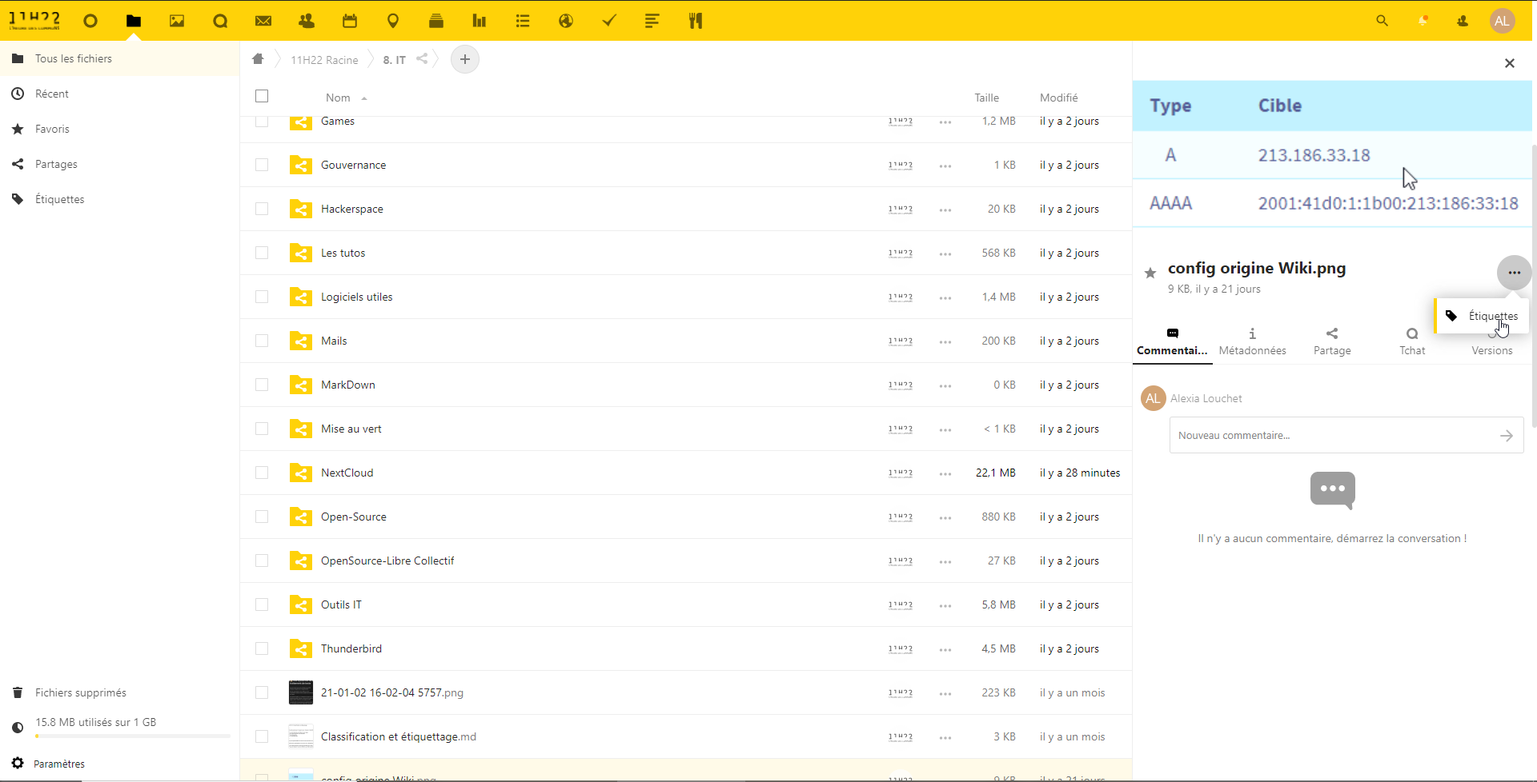1537x782 pixels.
Task: Toggle the select all files checkbox
Action: pos(262,97)
